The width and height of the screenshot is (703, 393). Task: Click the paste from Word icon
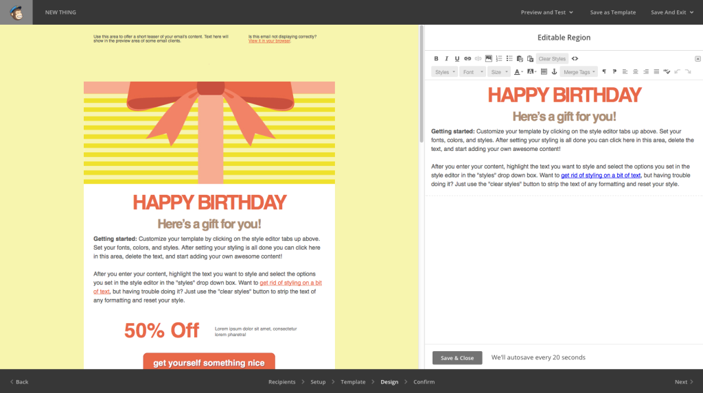tap(531, 59)
